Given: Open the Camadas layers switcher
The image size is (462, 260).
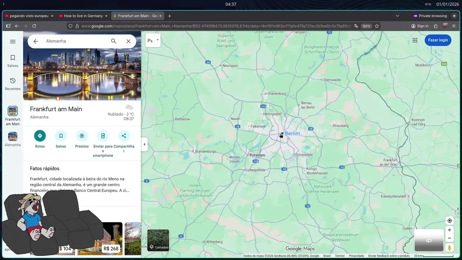Looking at the screenshot, I should coord(158,240).
